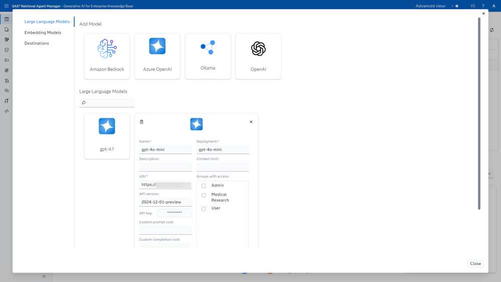The image size is (501, 282).
Task: Collapse the left sidebar with double chevron
Action: click(x=44, y=276)
